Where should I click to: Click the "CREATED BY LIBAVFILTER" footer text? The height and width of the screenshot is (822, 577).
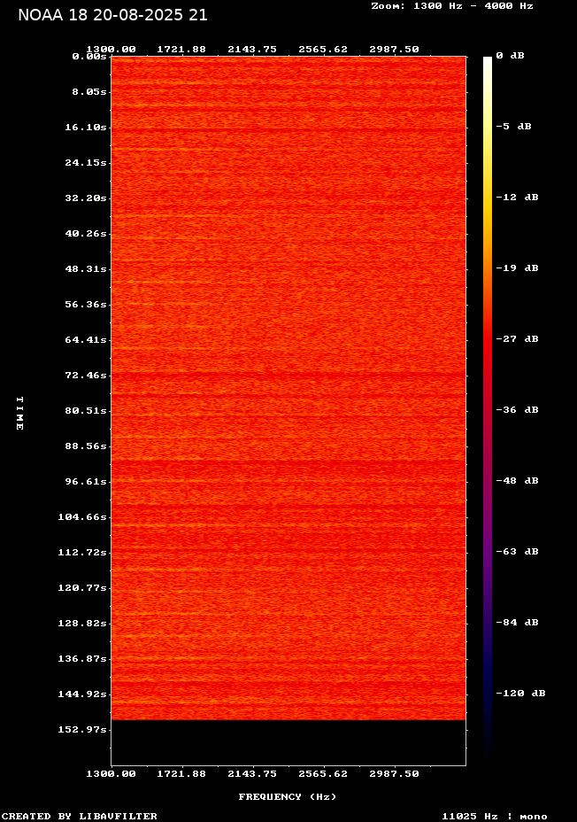(x=80, y=816)
